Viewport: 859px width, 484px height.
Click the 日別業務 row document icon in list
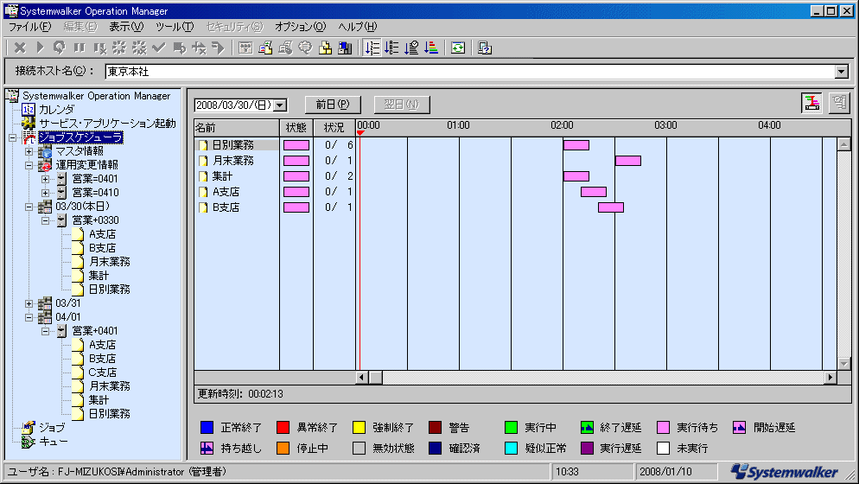(x=203, y=145)
